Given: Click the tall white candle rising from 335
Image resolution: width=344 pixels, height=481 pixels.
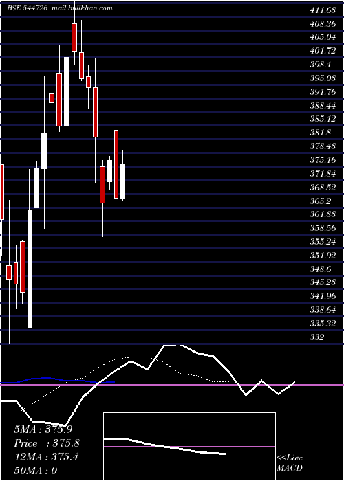Looking at the screenshot, I should coord(30,269).
